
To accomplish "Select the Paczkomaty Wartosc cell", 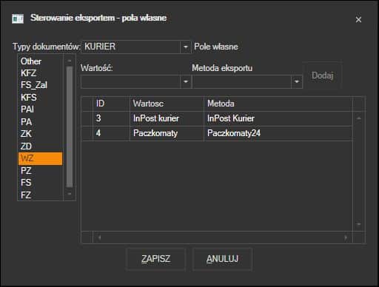I will point(167,133).
